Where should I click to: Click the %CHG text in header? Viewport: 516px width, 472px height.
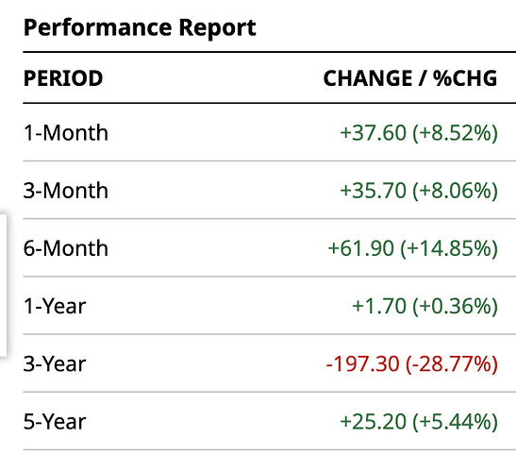[465, 78]
